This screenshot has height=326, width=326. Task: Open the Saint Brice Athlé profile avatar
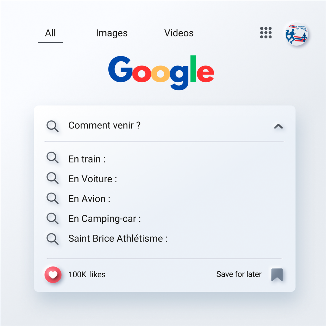[x=296, y=34]
